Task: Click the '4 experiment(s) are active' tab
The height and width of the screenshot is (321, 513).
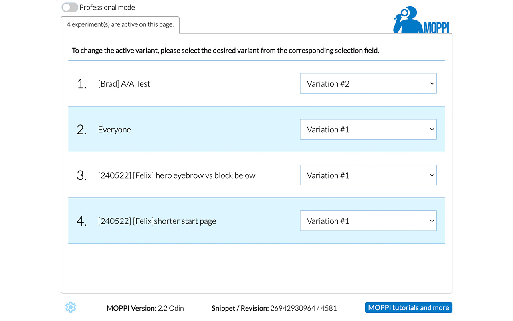Action: (x=120, y=24)
